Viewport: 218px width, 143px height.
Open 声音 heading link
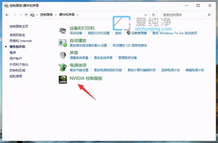coord(74,53)
